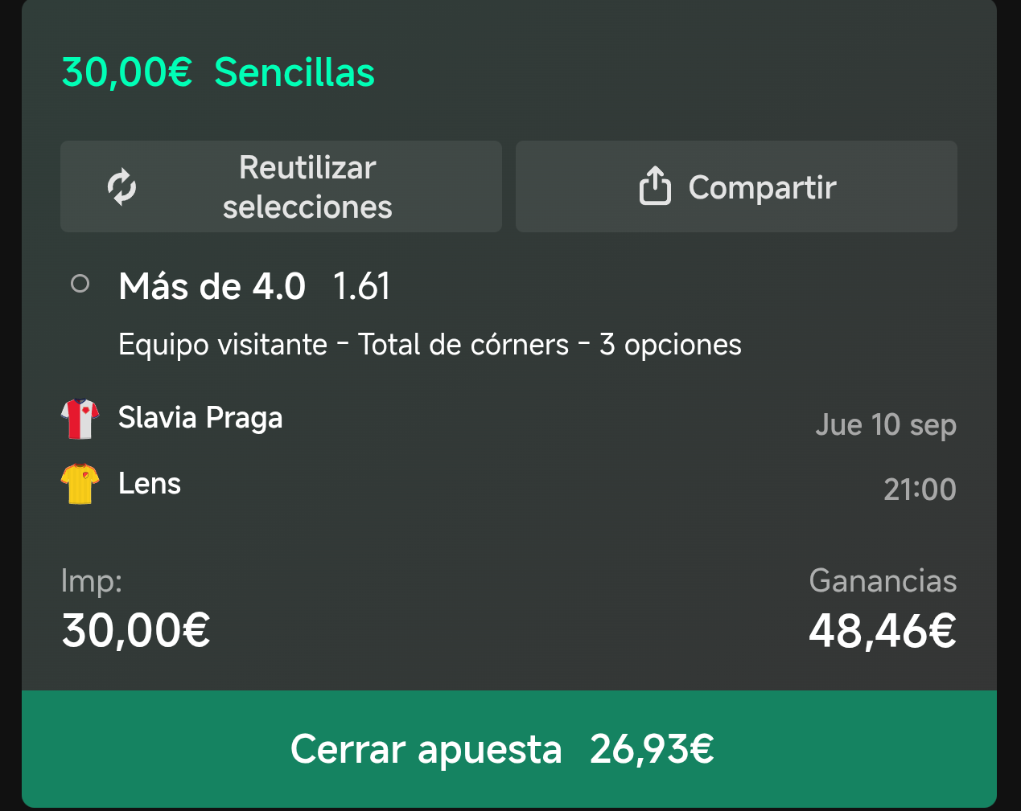Open the 30,00€ Sencillas header
The width and height of the screenshot is (1021, 811).
[218, 72]
